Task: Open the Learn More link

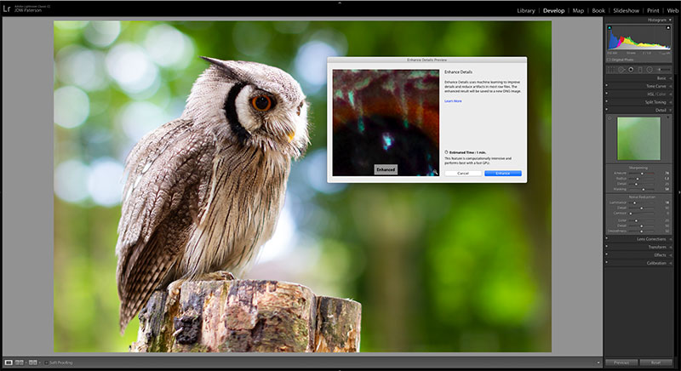Action: pos(453,101)
